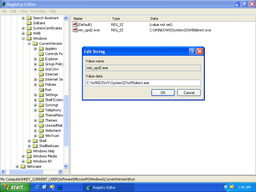The width and height of the screenshot is (256, 192).
Task: Click the (value not set) data cell
Action: coord(161,25)
